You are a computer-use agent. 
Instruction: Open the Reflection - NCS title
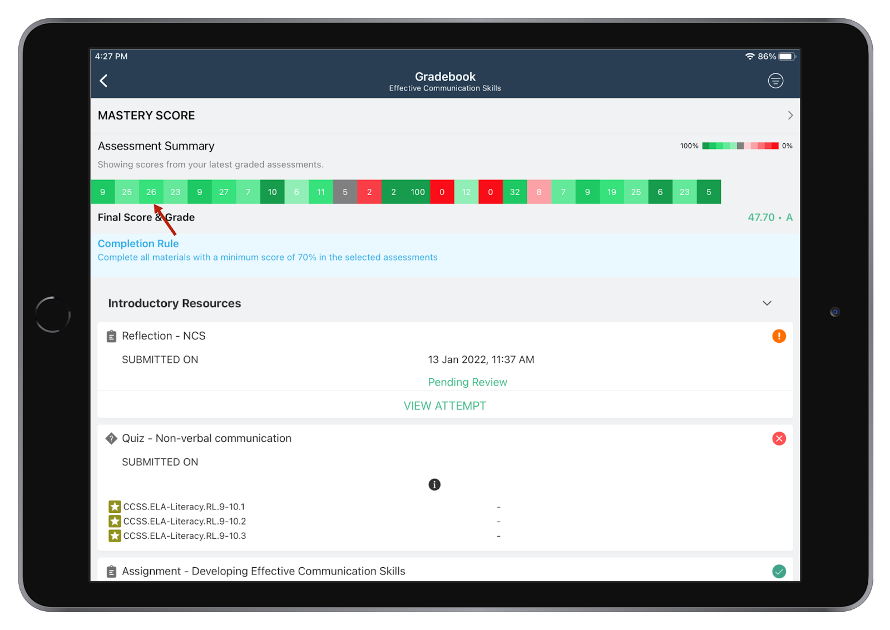pyautogui.click(x=164, y=336)
